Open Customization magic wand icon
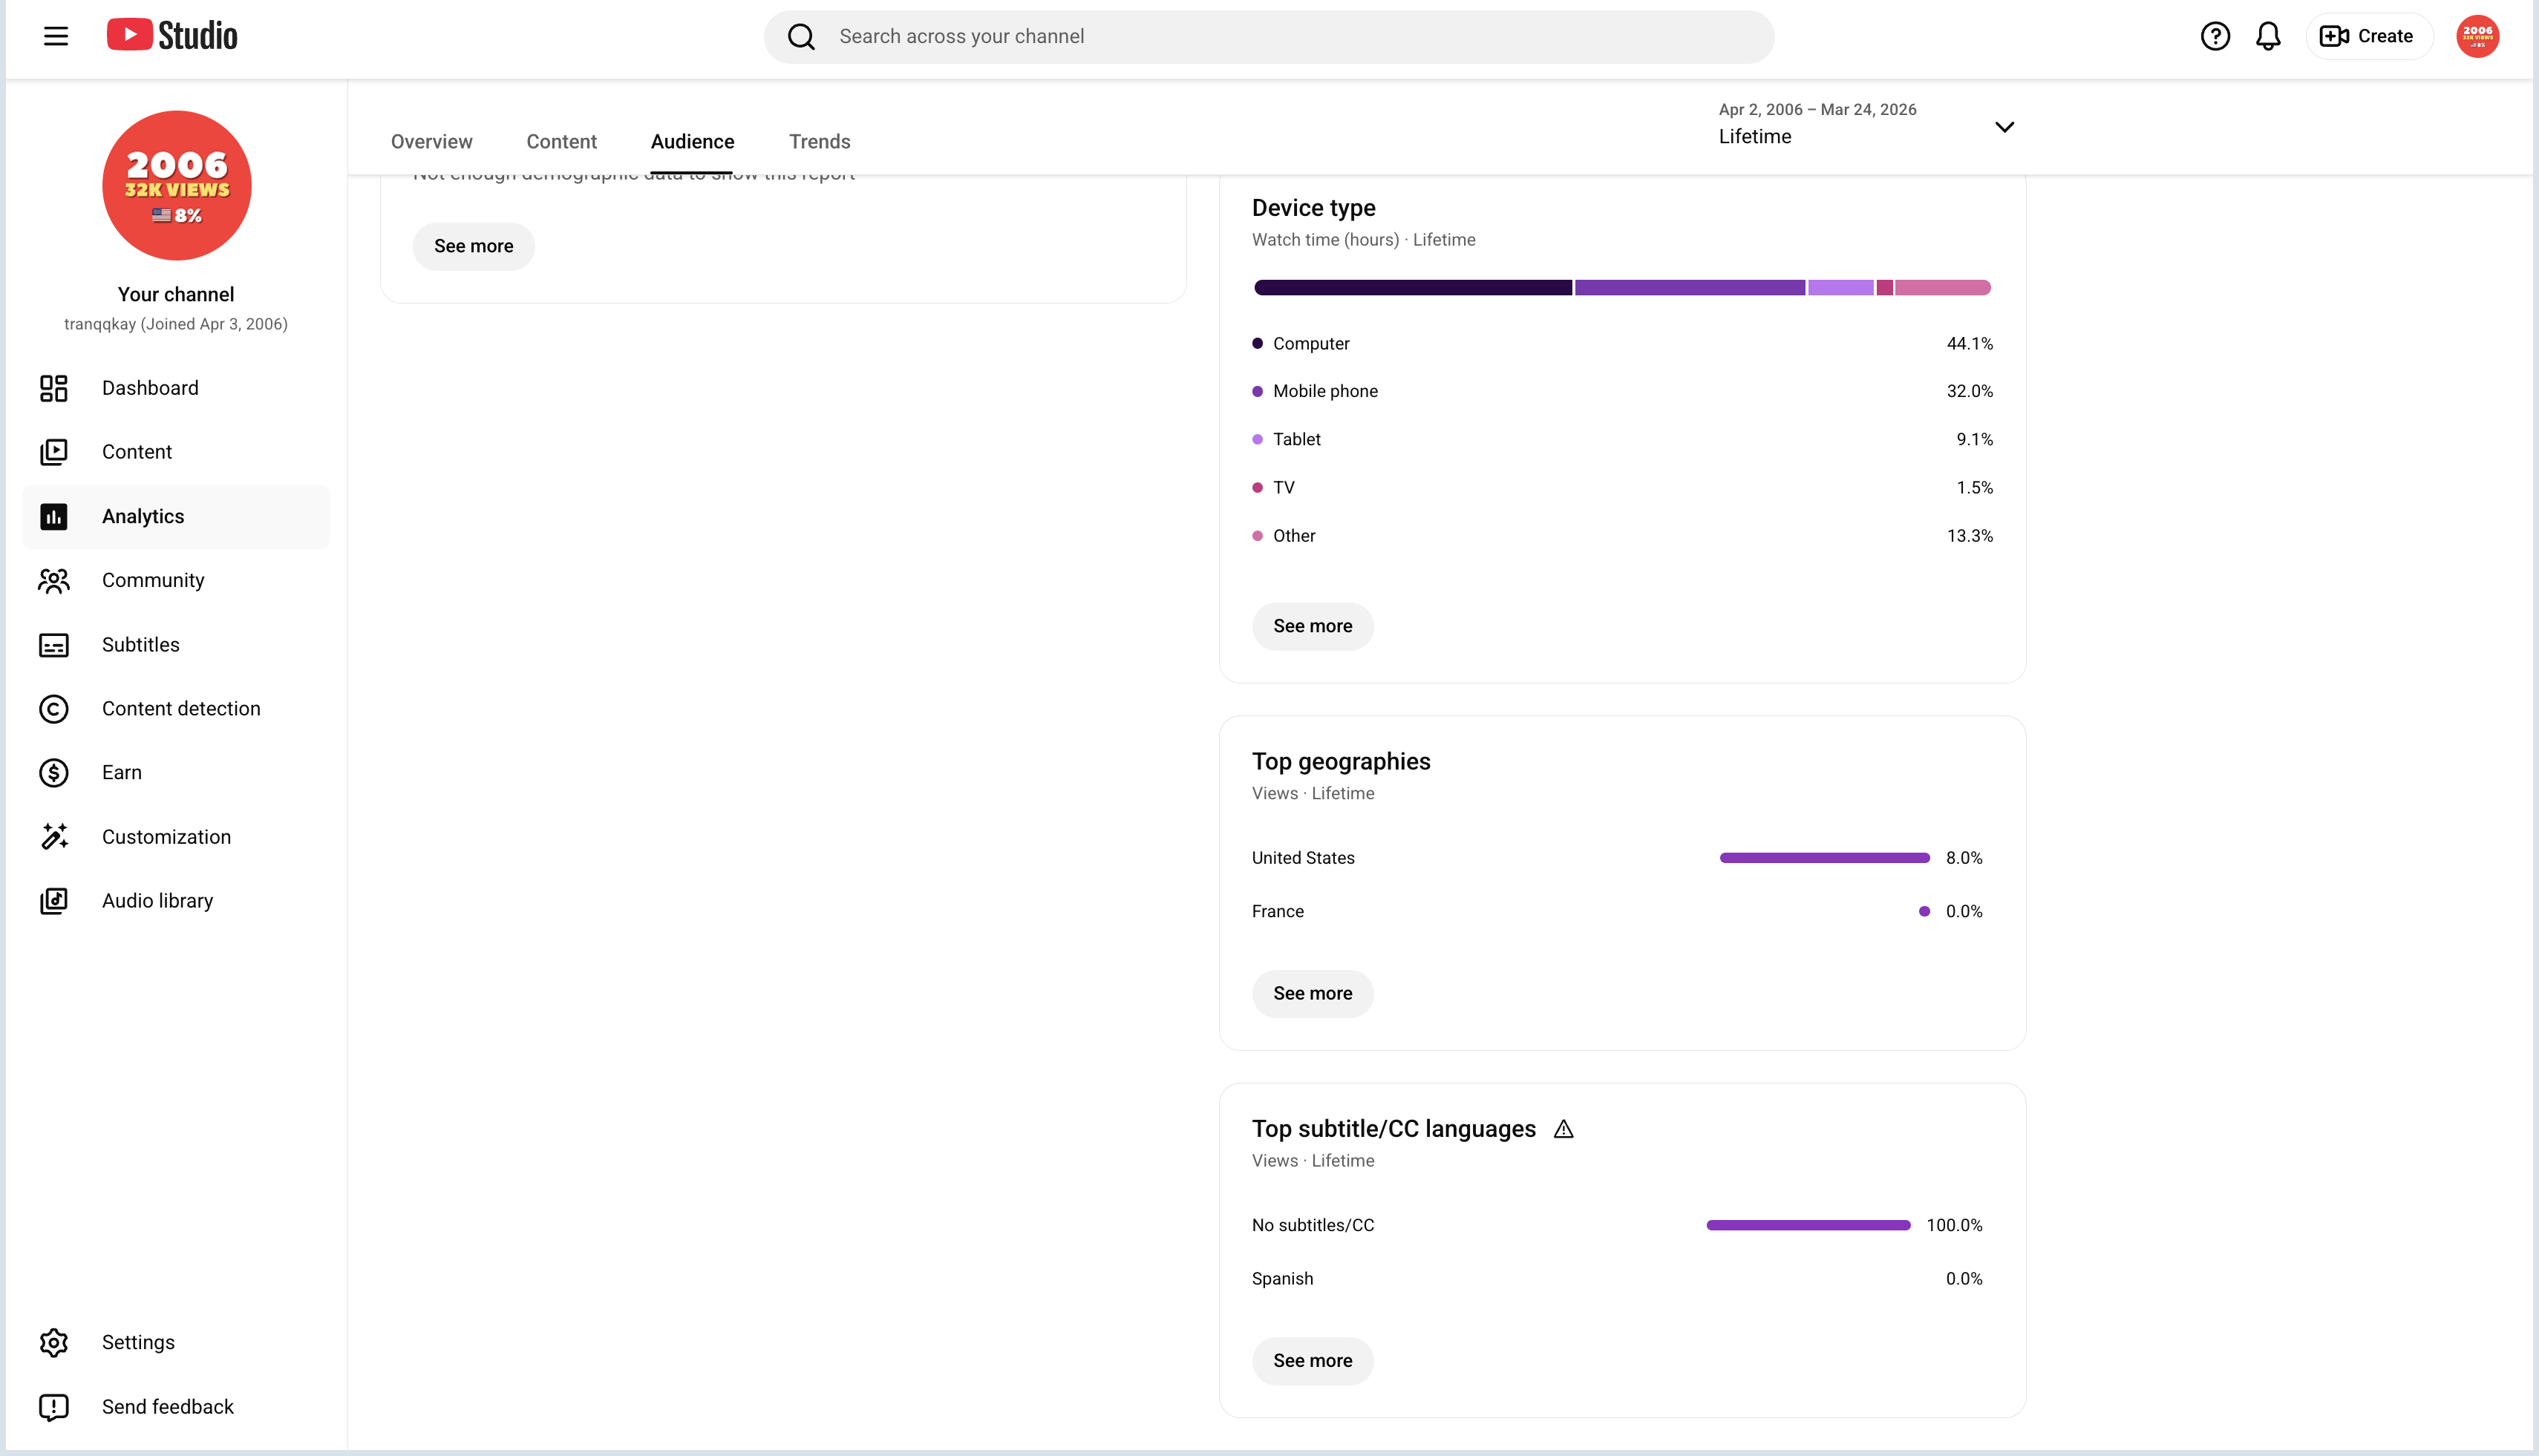The image size is (2539, 1456). pyautogui.click(x=54, y=837)
